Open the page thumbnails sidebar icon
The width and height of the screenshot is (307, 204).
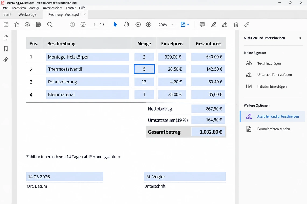6,38
